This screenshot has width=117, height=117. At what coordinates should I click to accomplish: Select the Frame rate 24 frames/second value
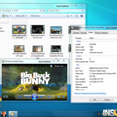96,53
